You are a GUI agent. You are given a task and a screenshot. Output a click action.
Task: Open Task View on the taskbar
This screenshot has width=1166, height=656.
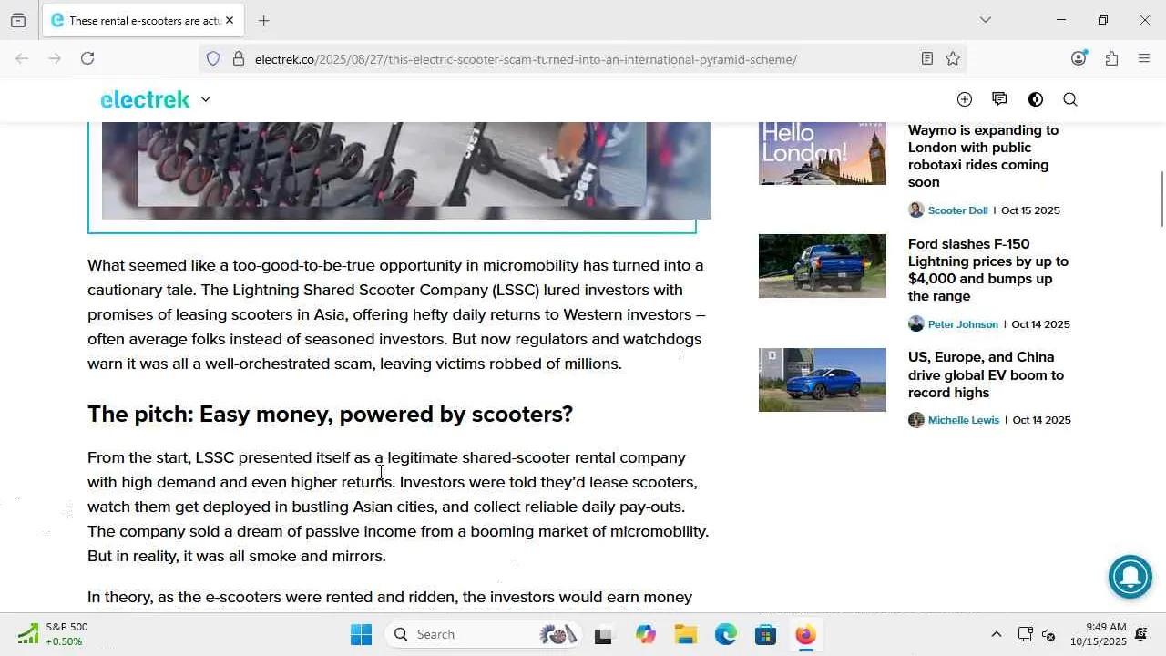(x=603, y=635)
